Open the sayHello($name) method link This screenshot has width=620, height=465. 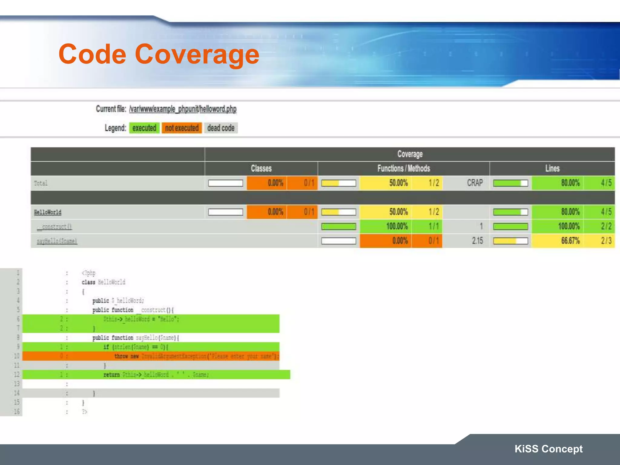pyautogui.click(x=57, y=241)
